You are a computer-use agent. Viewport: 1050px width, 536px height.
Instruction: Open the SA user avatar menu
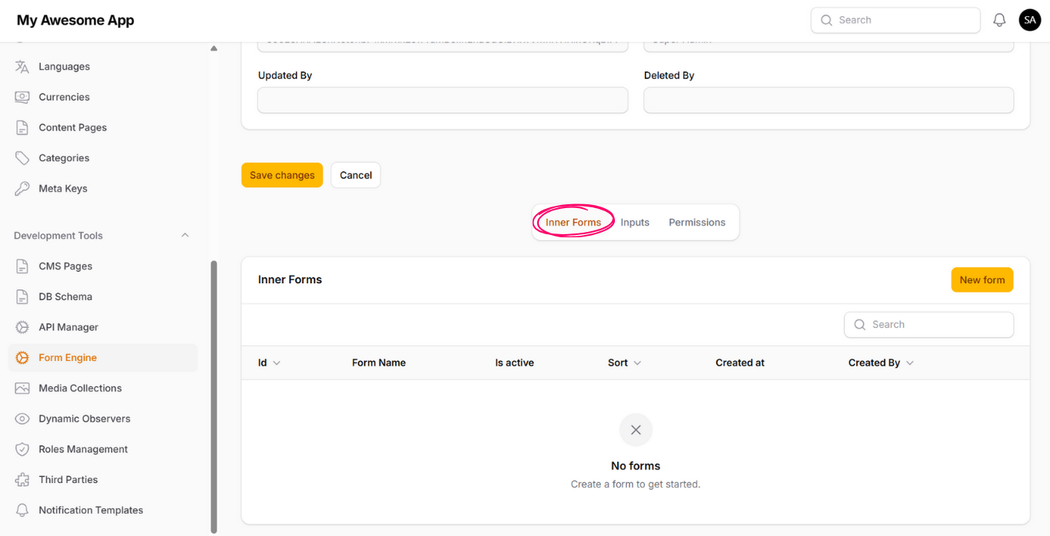pos(1029,21)
